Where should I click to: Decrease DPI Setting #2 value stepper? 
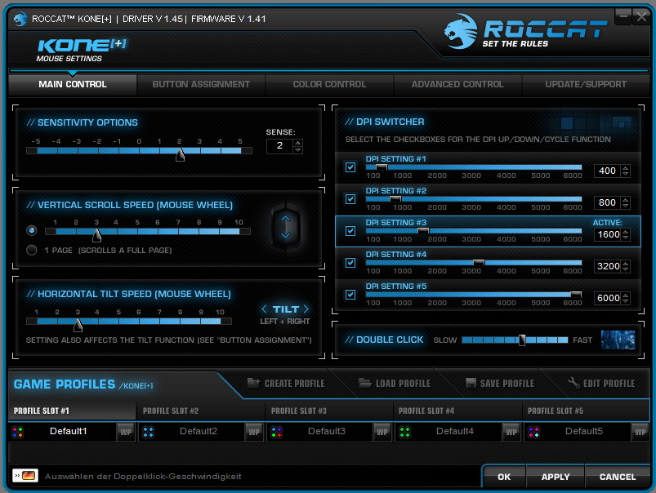626,206
